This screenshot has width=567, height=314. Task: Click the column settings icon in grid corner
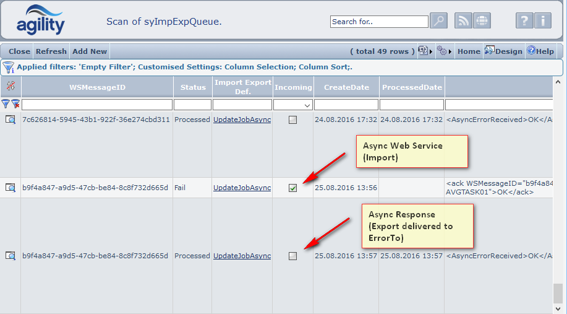pos(11,87)
